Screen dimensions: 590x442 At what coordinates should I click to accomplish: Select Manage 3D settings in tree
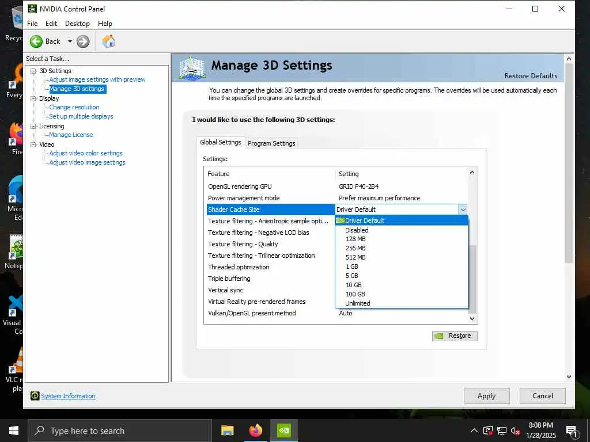click(77, 89)
